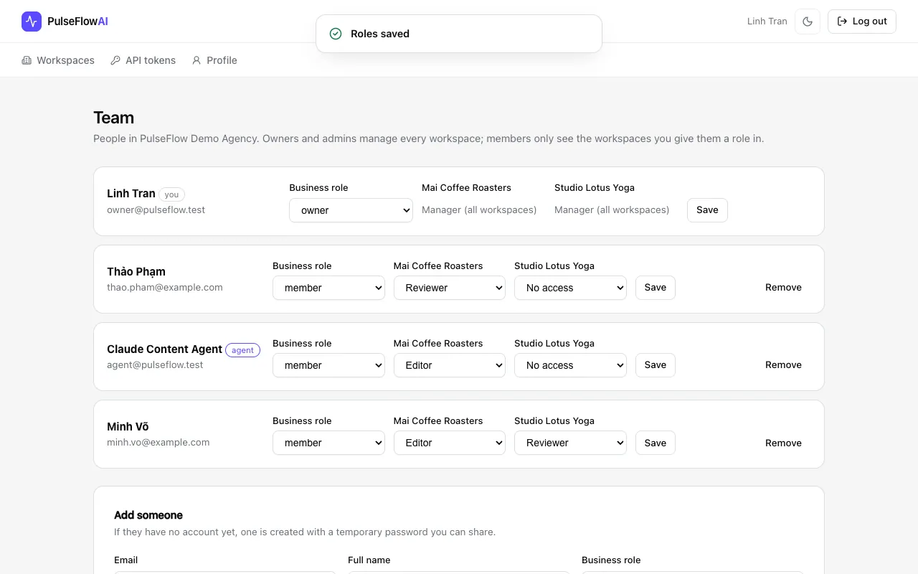Change Claude Content Agent's Studio Lotus Yoga access
This screenshot has height=574, width=918.
(570, 365)
